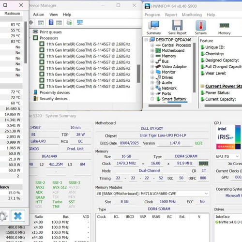Image resolution: width=242 pixels, height=242 pixels.
Task: Click the HWiNFO tree vertical scrollbar
Action: coord(194,67)
